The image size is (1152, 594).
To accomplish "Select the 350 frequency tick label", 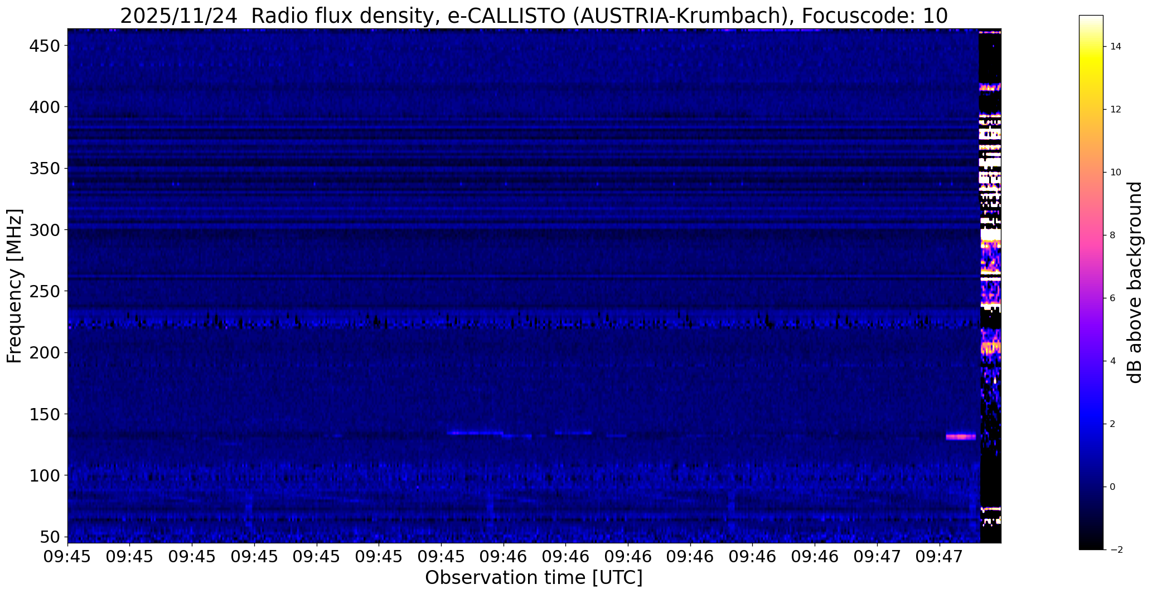I will (x=44, y=168).
